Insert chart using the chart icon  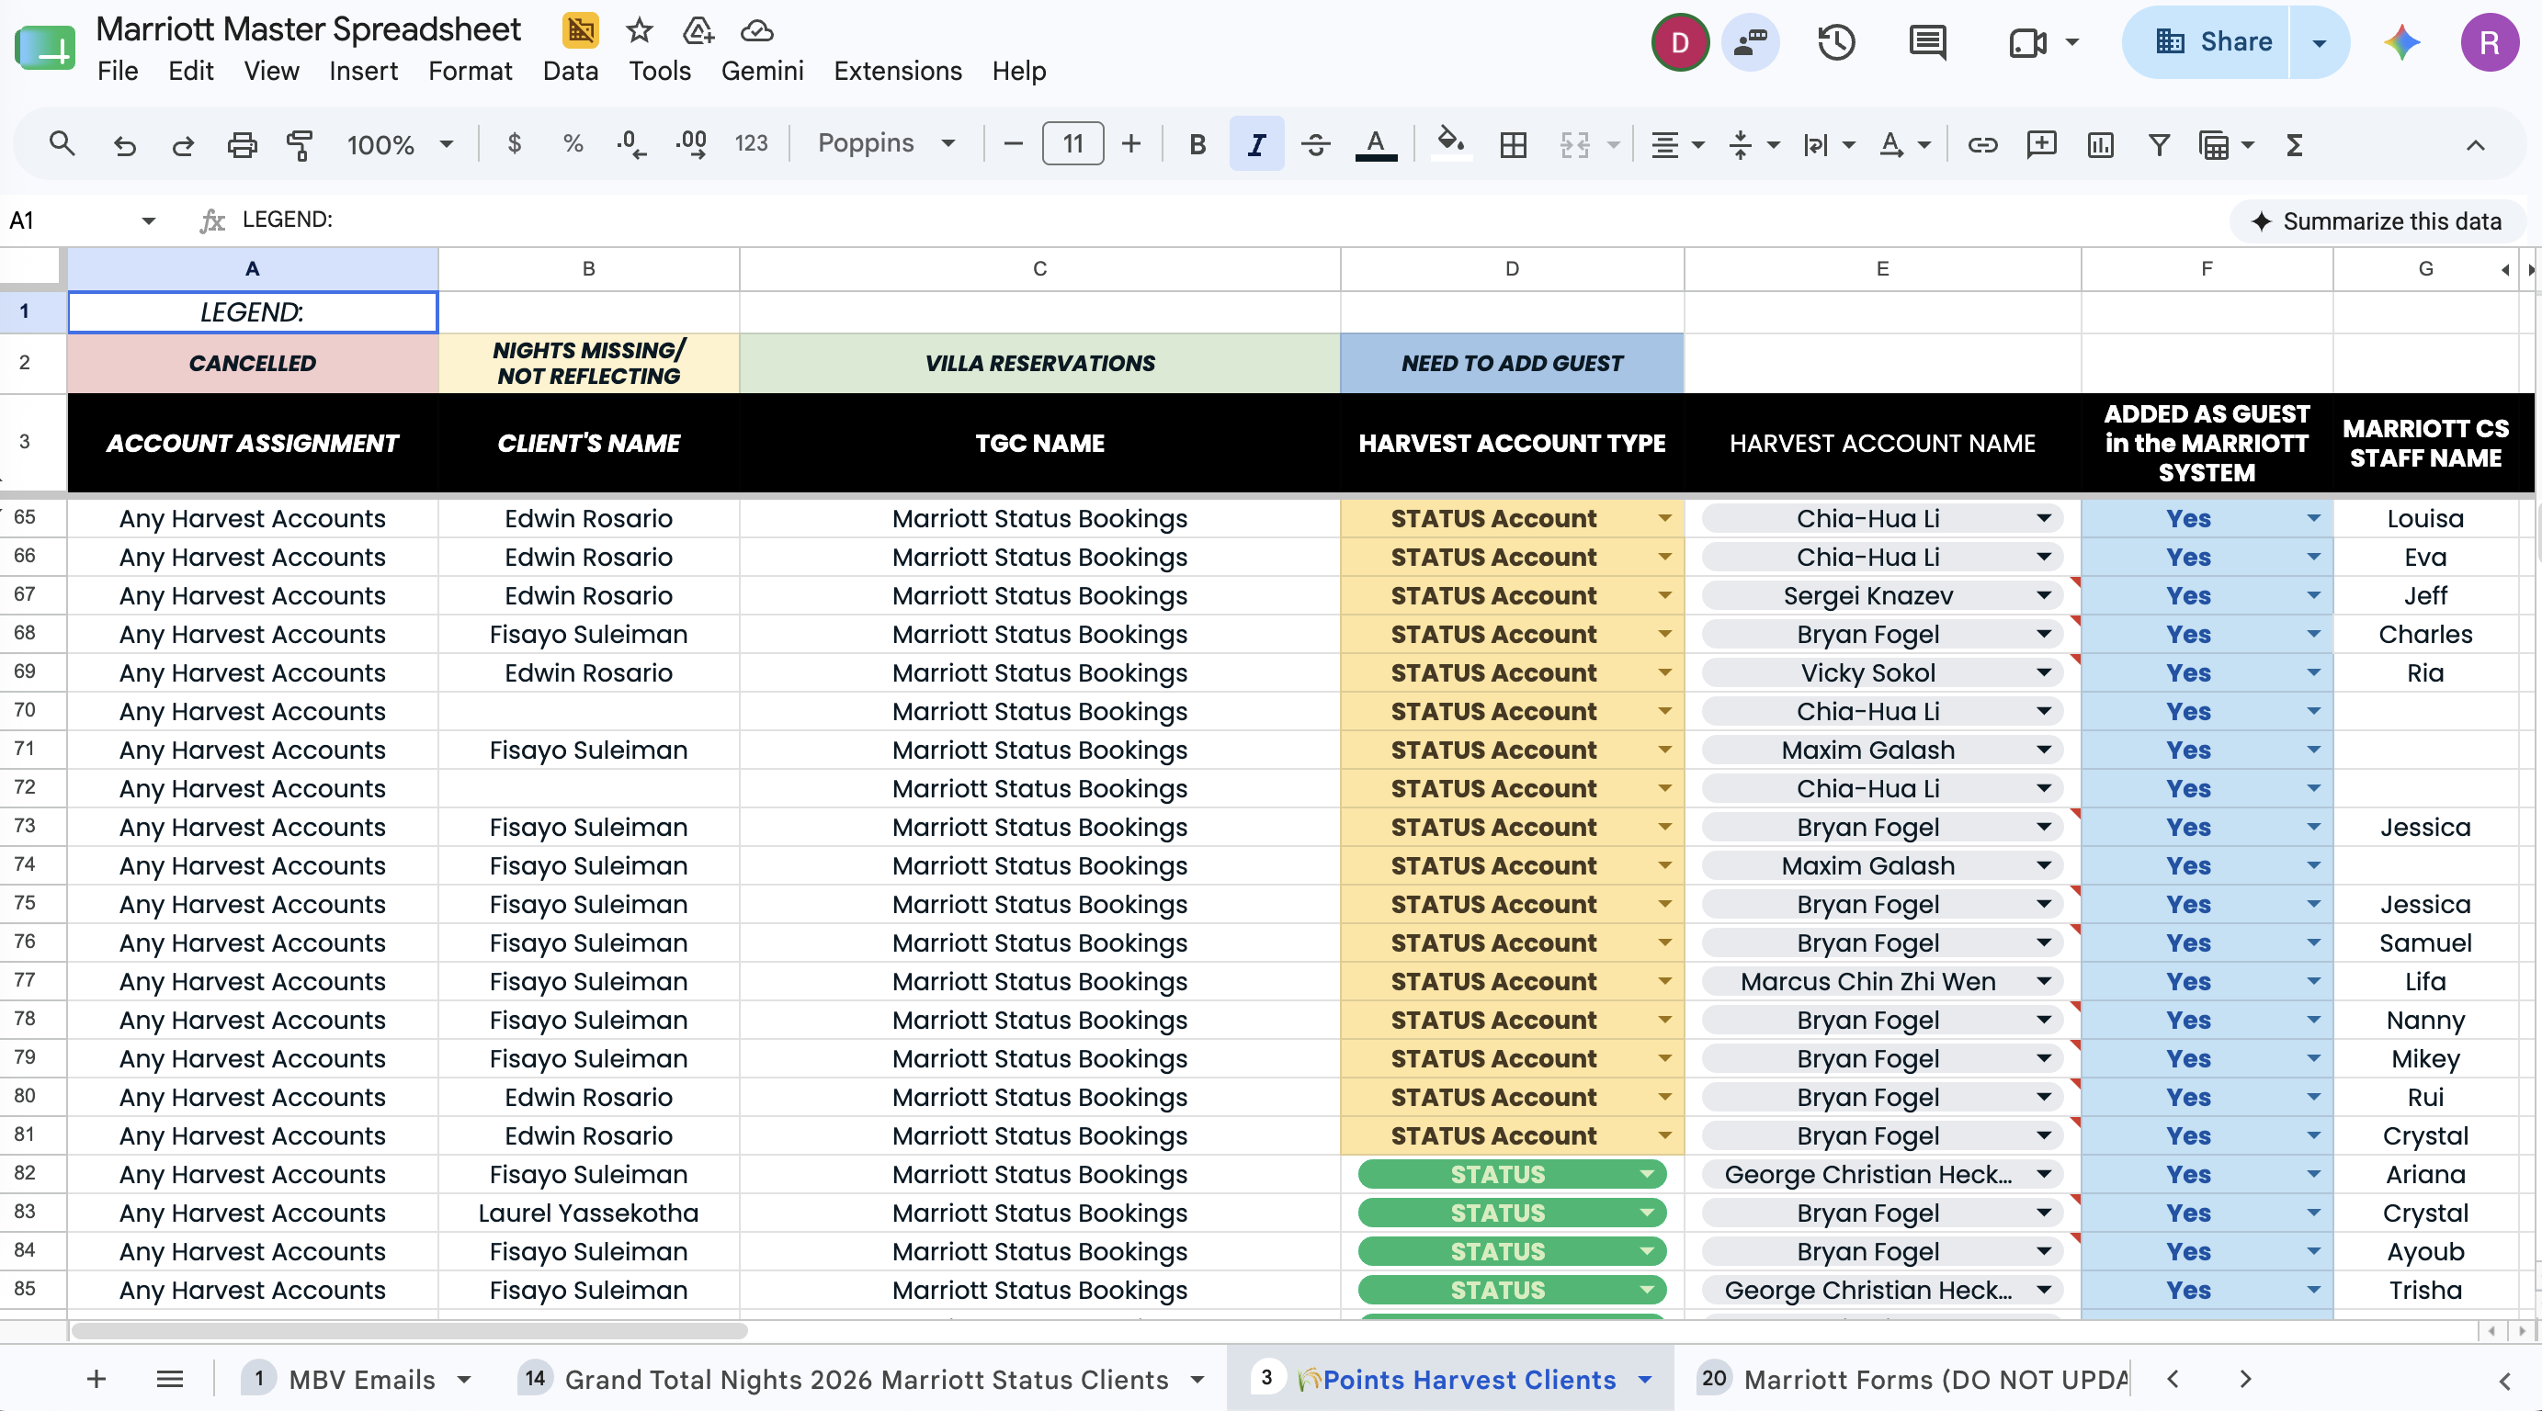(2100, 145)
